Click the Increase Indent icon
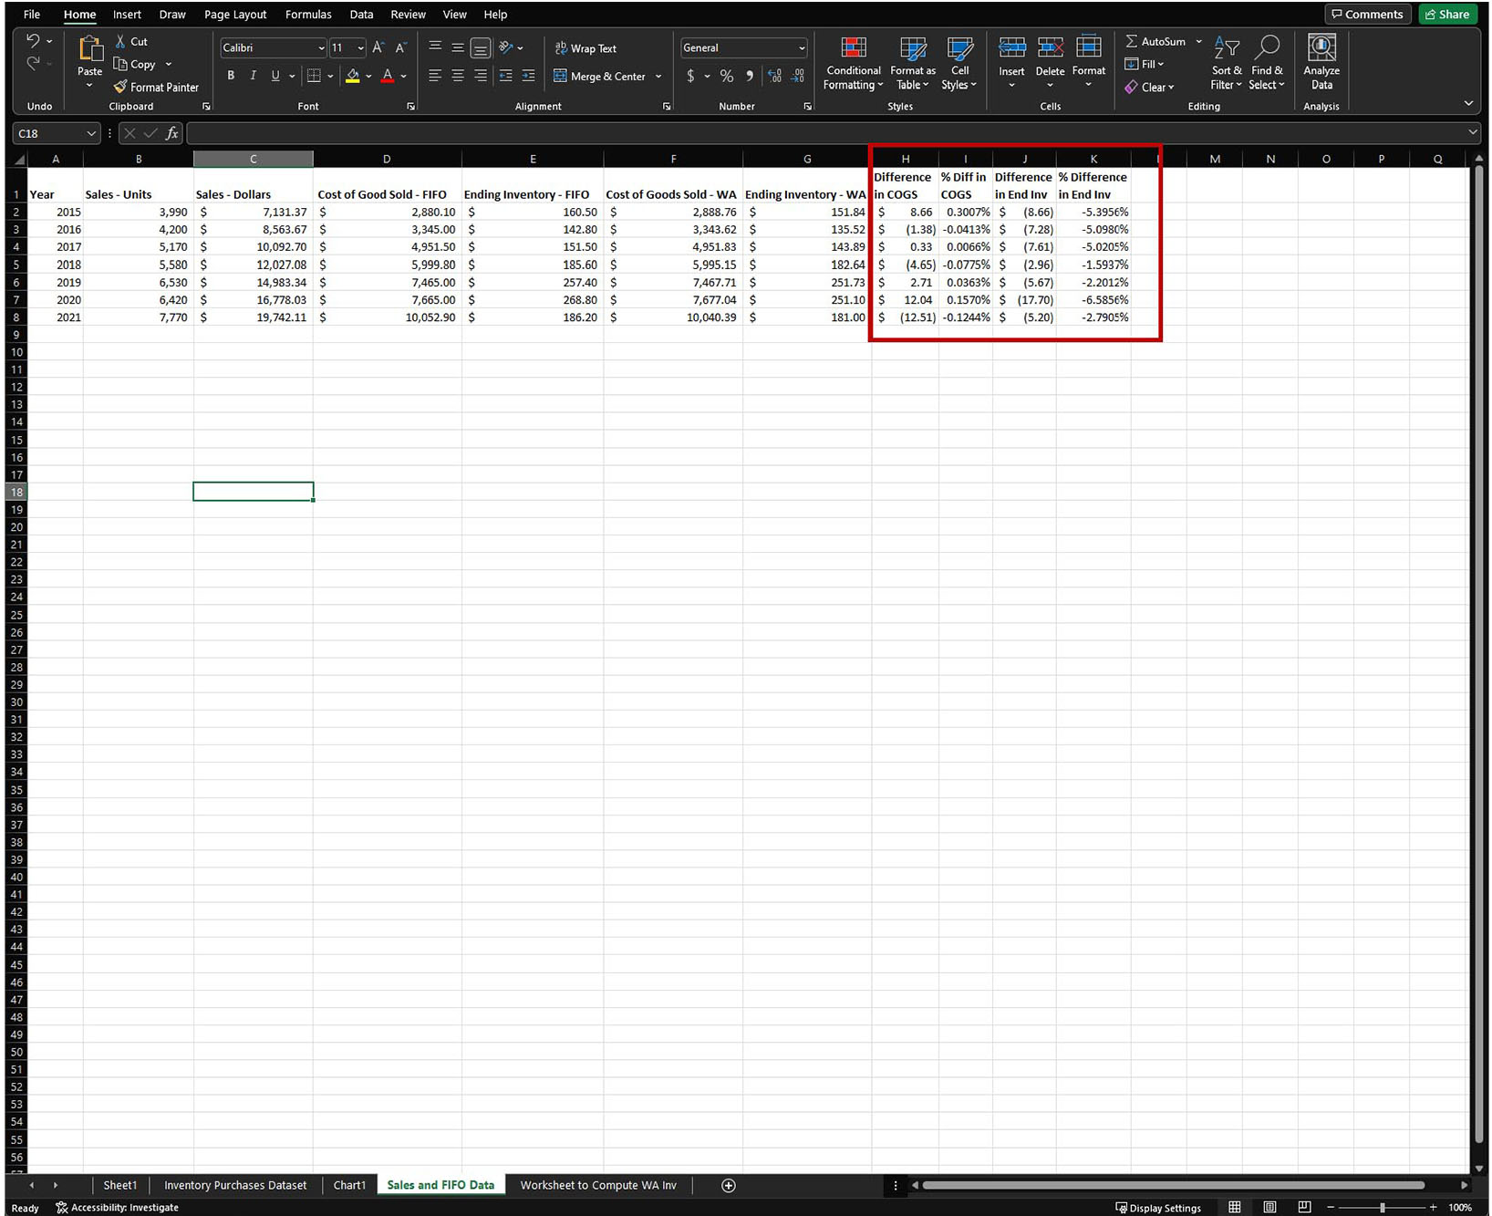Image resolution: width=1492 pixels, height=1216 pixels. [528, 76]
